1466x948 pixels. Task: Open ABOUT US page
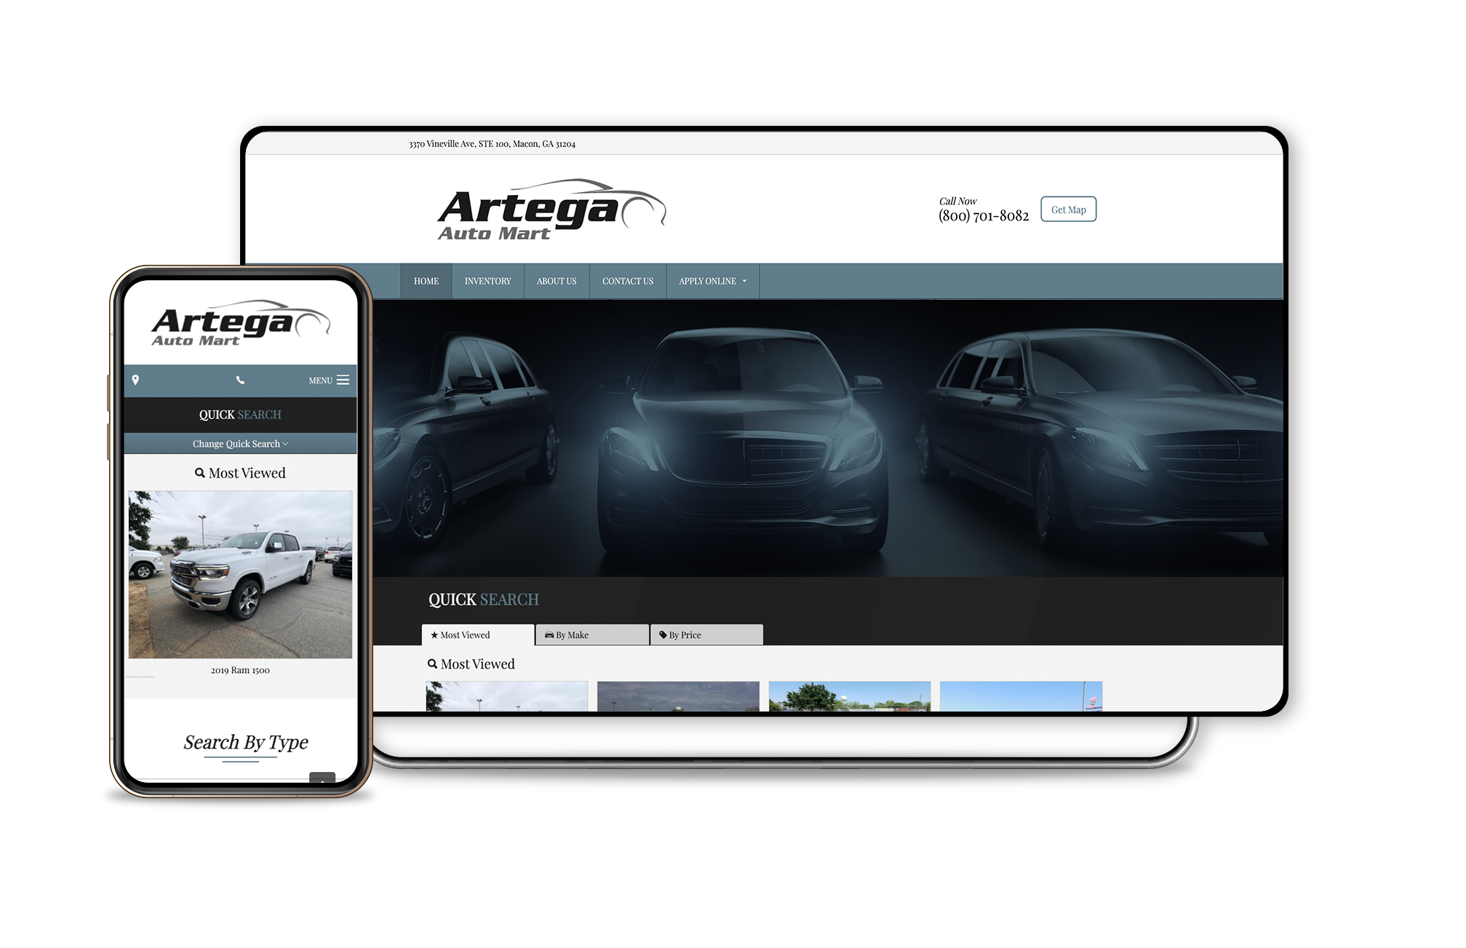coord(557,281)
